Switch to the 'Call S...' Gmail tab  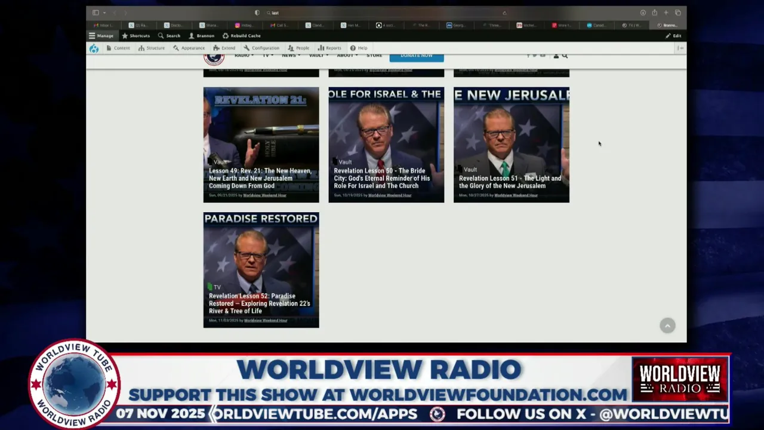281,25
